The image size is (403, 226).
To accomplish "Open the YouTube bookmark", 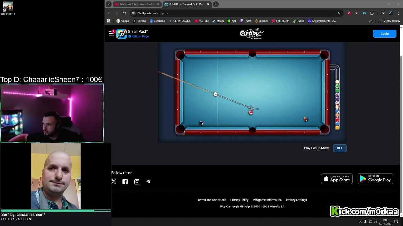I will click(201, 21).
